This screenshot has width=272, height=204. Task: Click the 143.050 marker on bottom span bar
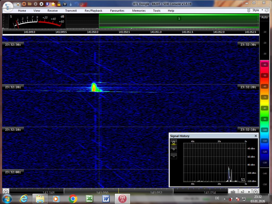point(102,192)
